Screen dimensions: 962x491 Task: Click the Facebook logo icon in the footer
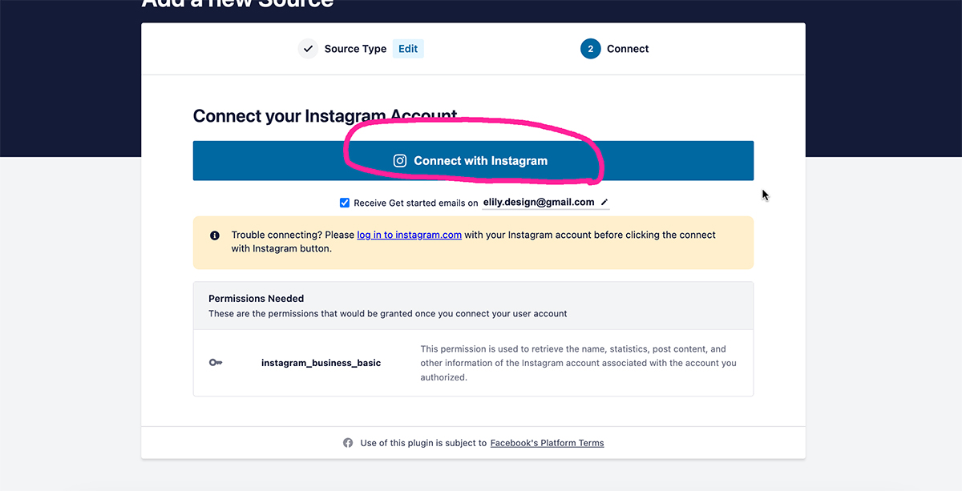click(x=348, y=443)
